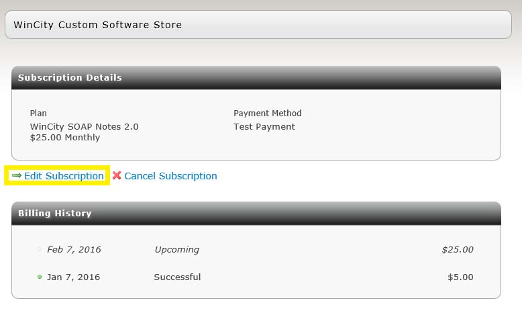522x315 pixels.
Task: Click the $5.00 successful charge amount
Action: [460, 277]
